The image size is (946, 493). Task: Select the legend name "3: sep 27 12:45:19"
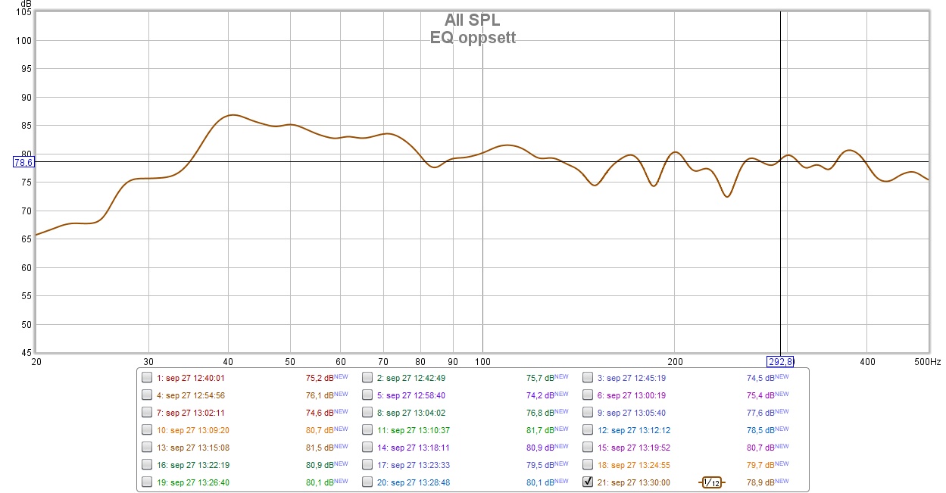(632, 378)
